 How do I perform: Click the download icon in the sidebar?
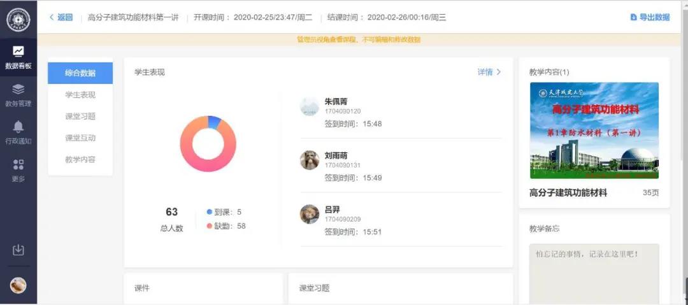point(18,250)
